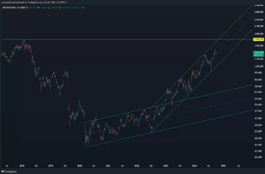This screenshot has width=265, height=174.
Task: Click the 2,000,000 level on price scale
Action: (257, 34)
